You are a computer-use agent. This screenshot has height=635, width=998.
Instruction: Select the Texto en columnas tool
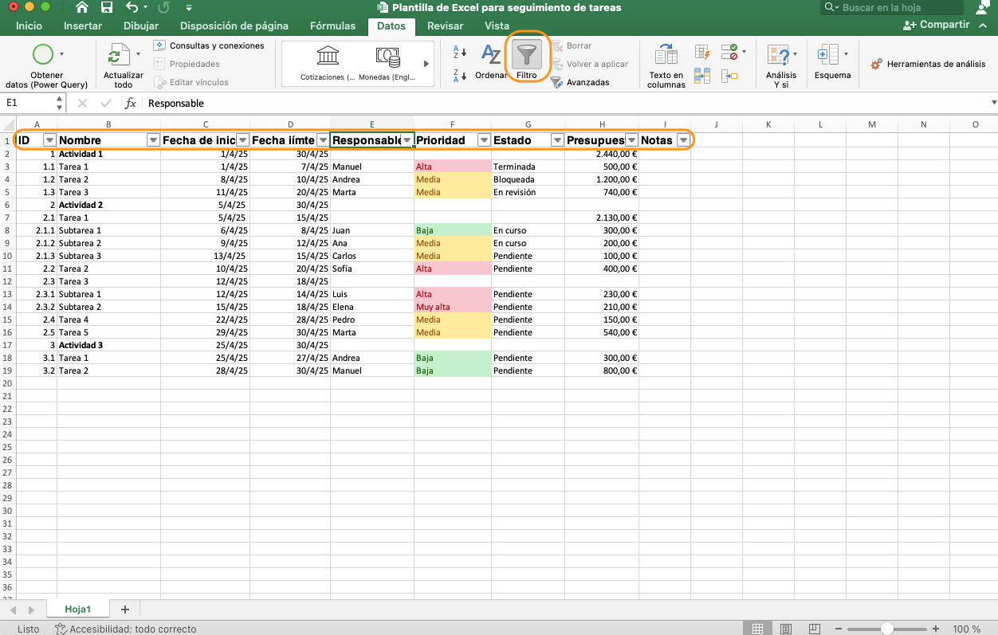666,64
